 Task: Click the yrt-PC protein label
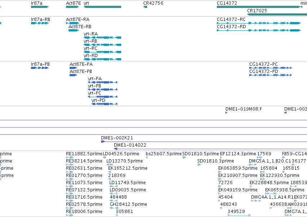[x=95, y=93]
